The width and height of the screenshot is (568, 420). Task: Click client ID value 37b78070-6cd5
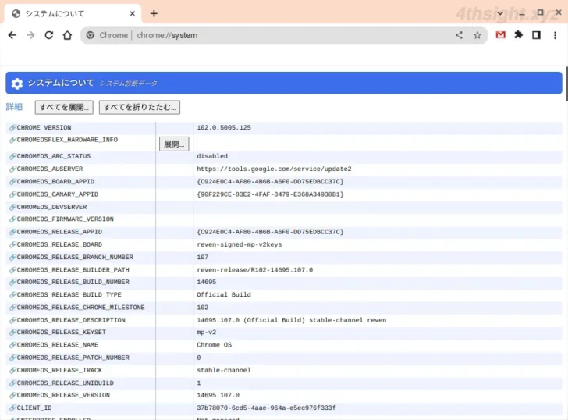pos(266,408)
